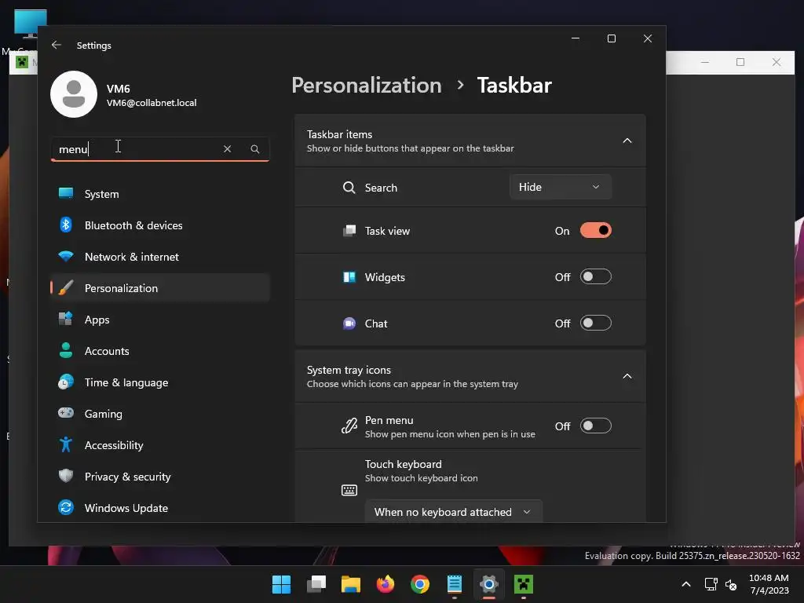Launch Google Chrome from the taskbar
This screenshot has width=804, height=603.
click(x=420, y=584)
